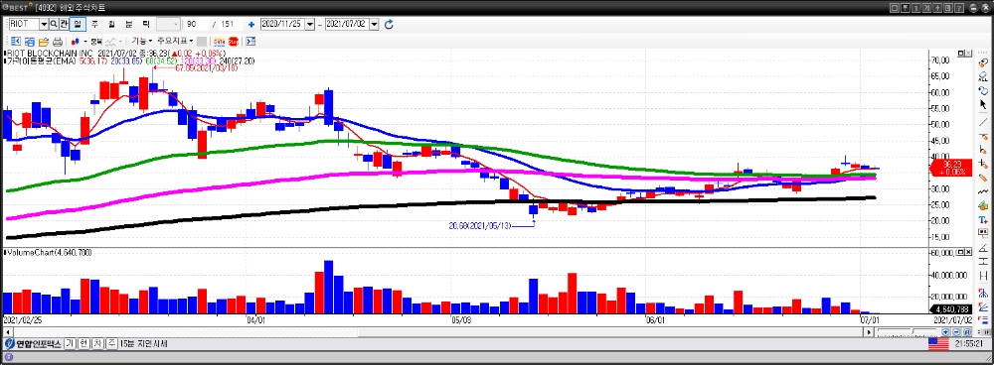Image resolution: width=994 pixels, height=365 pixels.
Task: Click the printer icon in toolbar
Action: 59,41
